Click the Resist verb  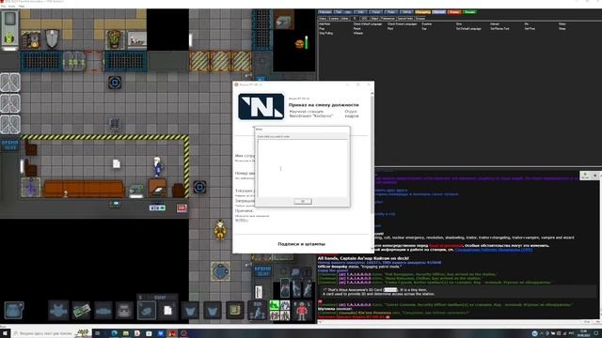(x=357, y=28)
